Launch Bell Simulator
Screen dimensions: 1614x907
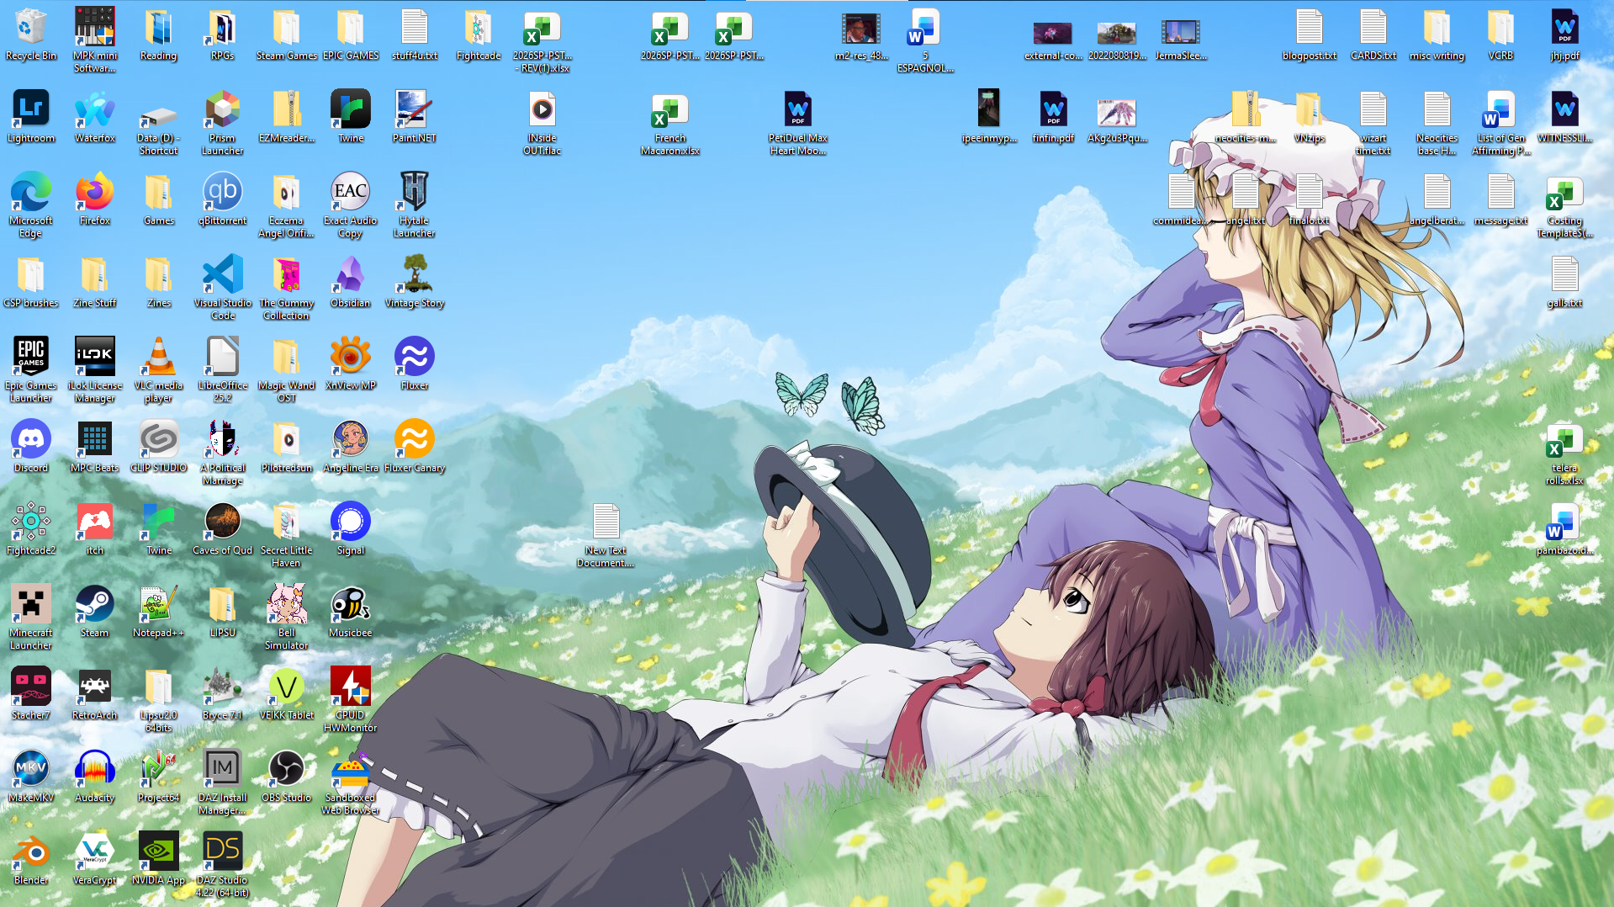pos(287,618)
